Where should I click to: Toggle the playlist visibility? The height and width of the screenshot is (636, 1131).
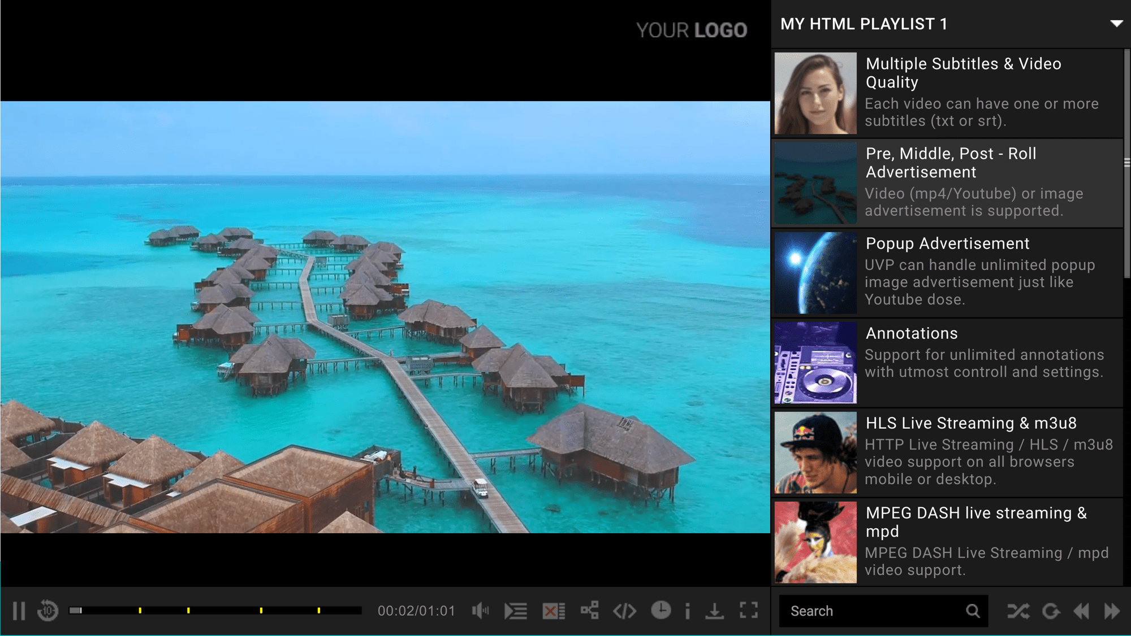pyautogui.click(x=516, y=611)
